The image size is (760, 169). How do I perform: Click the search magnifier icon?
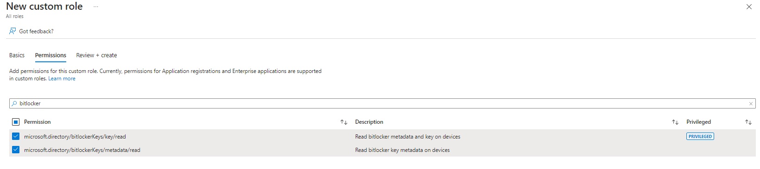coord(14,103)
